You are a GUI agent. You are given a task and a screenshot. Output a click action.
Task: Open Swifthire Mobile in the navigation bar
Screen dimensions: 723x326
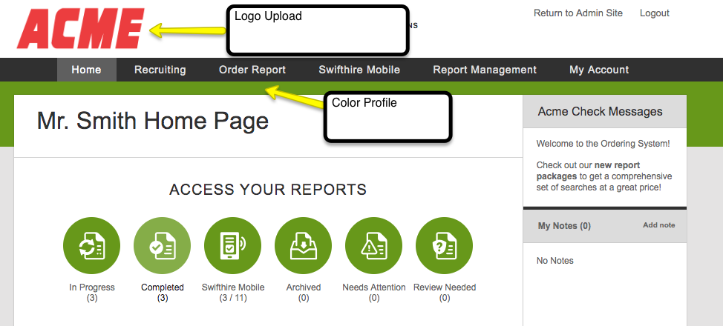pos(359,70)
